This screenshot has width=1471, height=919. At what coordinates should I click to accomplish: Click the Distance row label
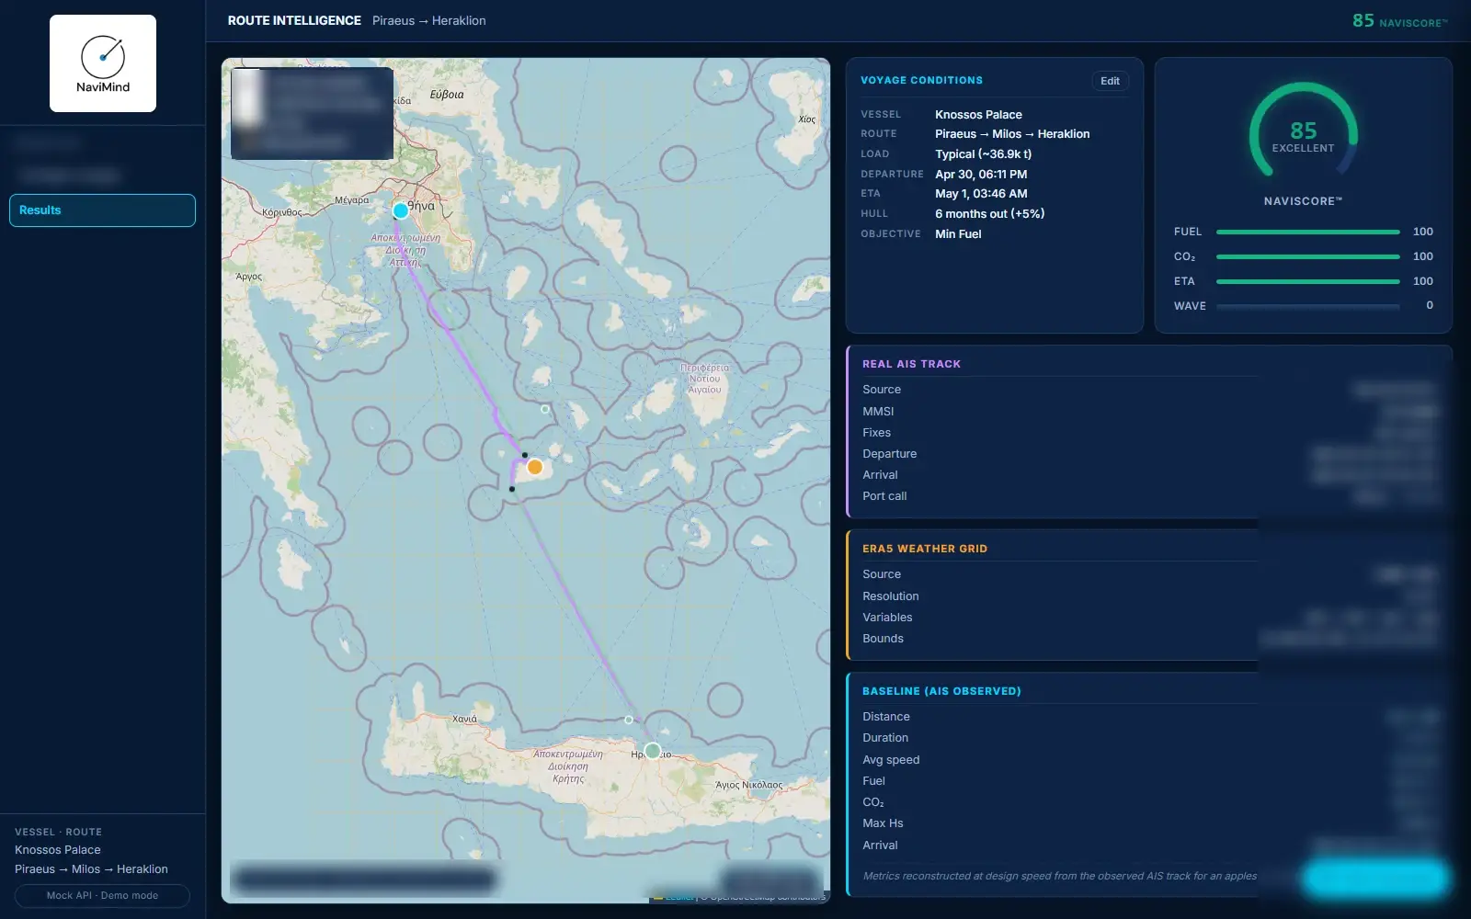pyautogui.click(x=886, y=717)
